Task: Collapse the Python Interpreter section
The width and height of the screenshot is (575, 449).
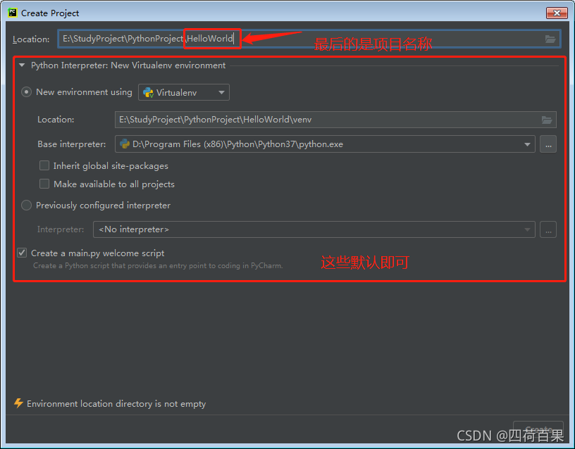Action: pos(22,65)
